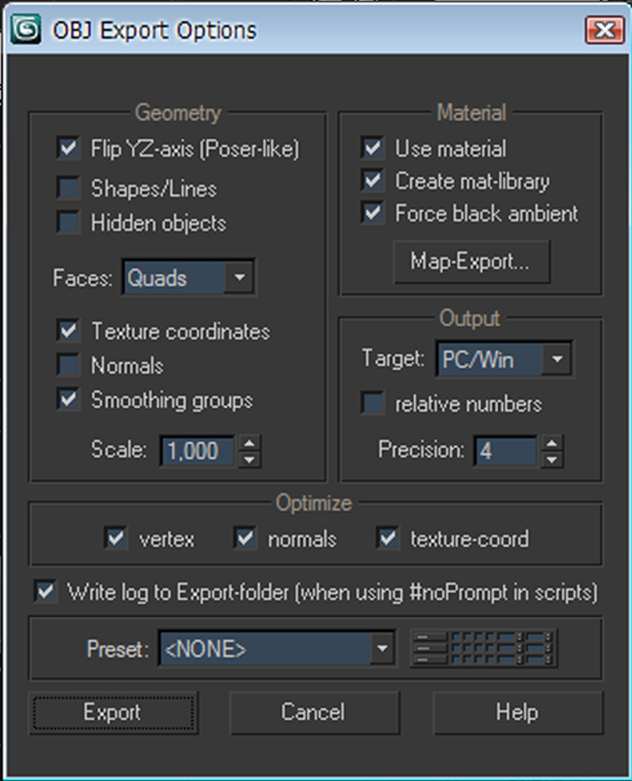Disable Flip YZ-axis (Poser-like) checkbox
632x781 pixels.
click(x=67, y=149)
